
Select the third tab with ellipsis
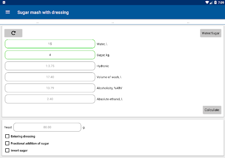coord(188,22)
